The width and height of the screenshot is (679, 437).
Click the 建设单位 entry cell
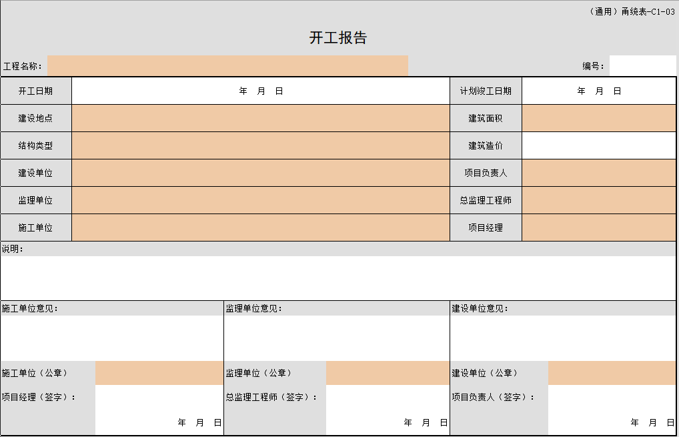(260, 173)
